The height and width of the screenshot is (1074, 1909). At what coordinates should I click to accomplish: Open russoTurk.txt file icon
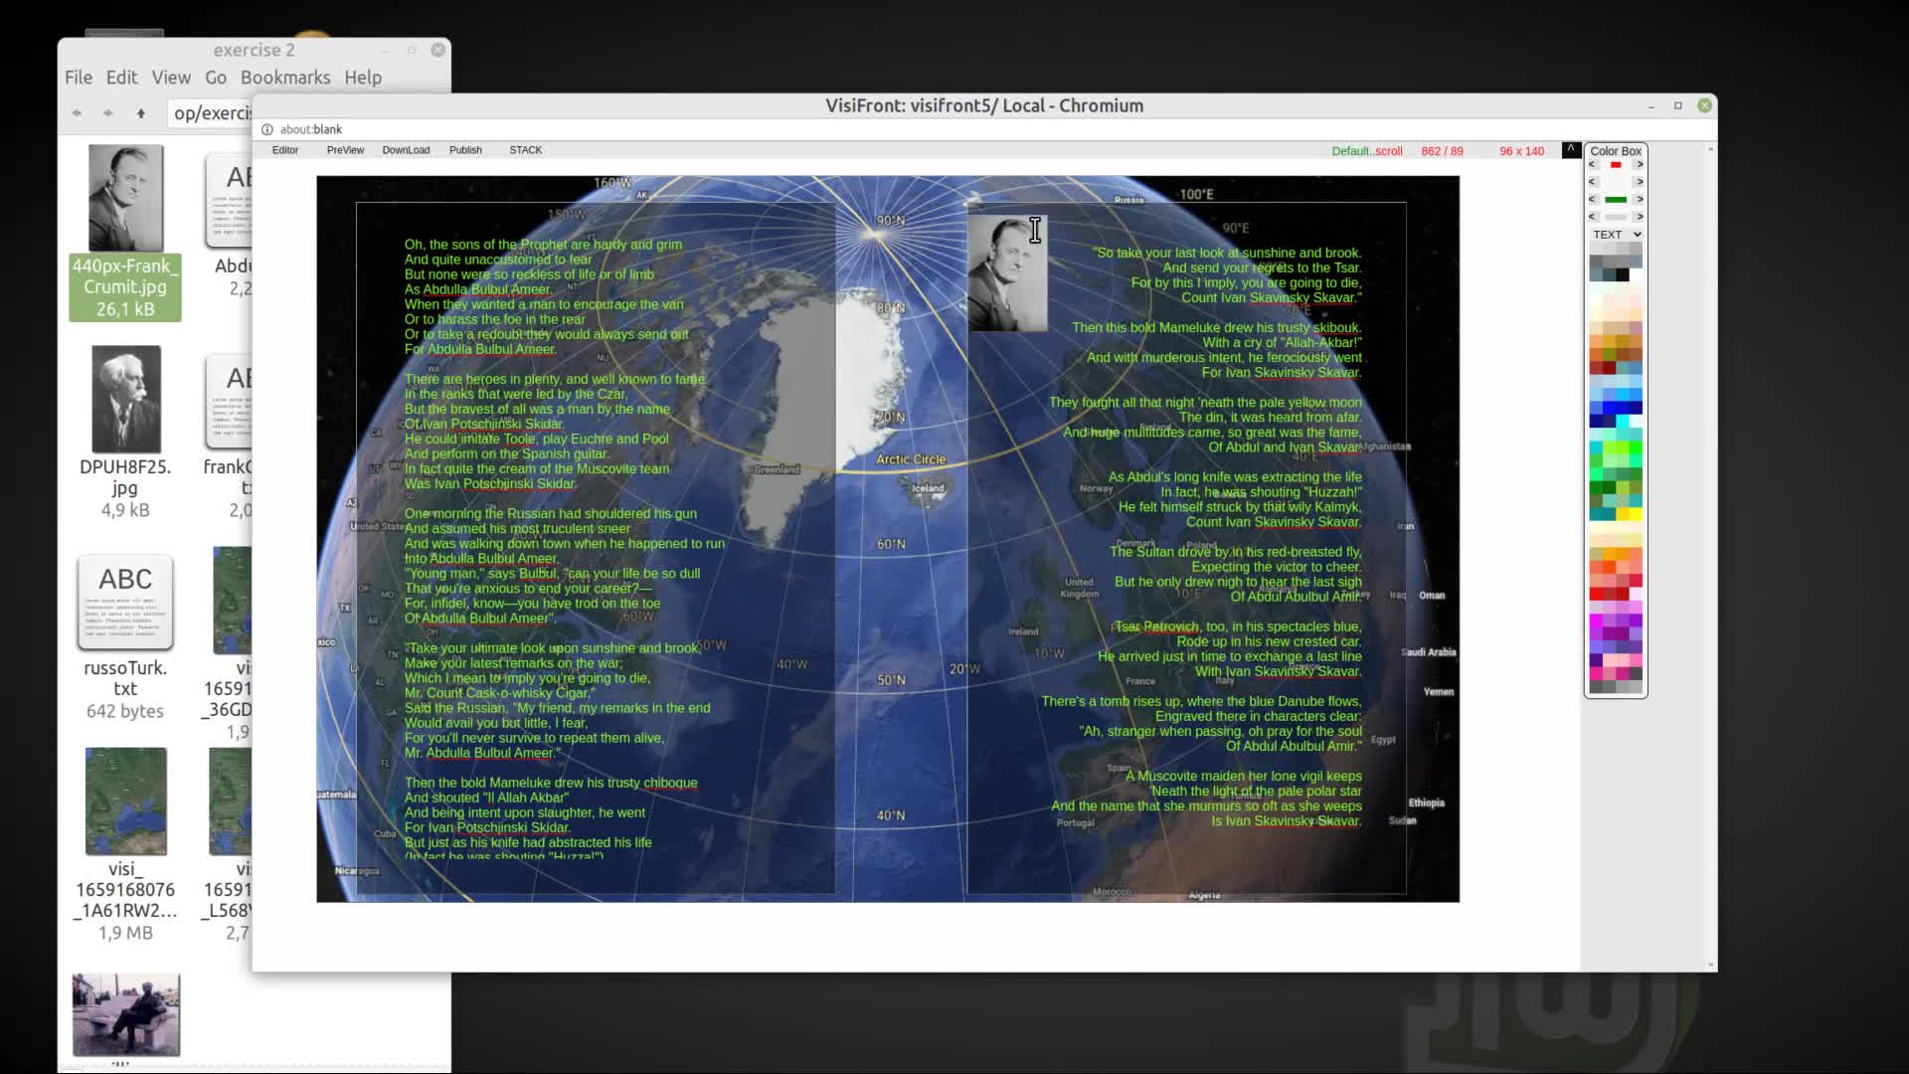click(x=125, y=603)
